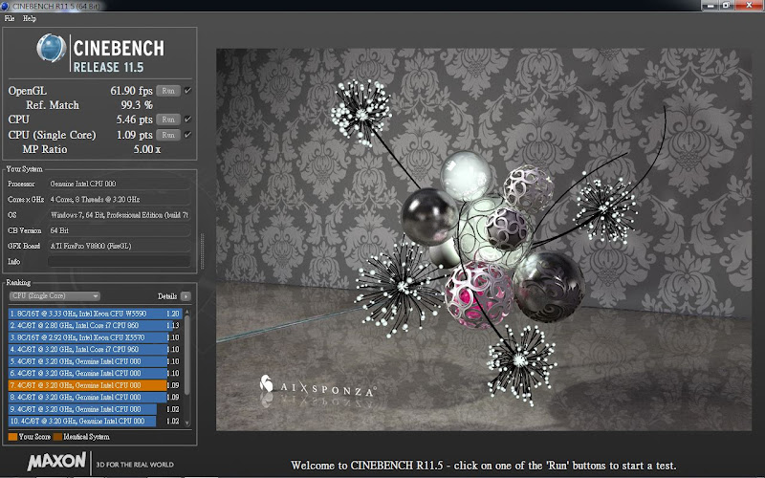This screenshot has height=478, width=765.
Task: Click the Details arrow button
Action: point(186,296)
